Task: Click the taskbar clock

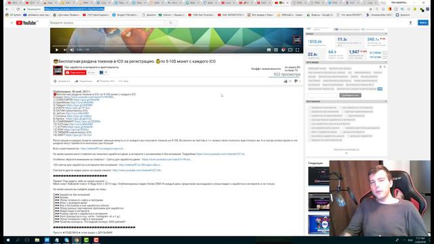Action: click(420, 240)
